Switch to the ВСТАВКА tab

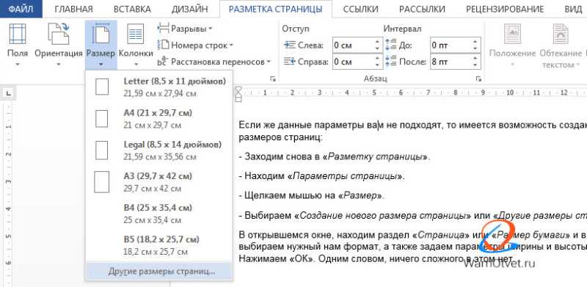[132, 10]
